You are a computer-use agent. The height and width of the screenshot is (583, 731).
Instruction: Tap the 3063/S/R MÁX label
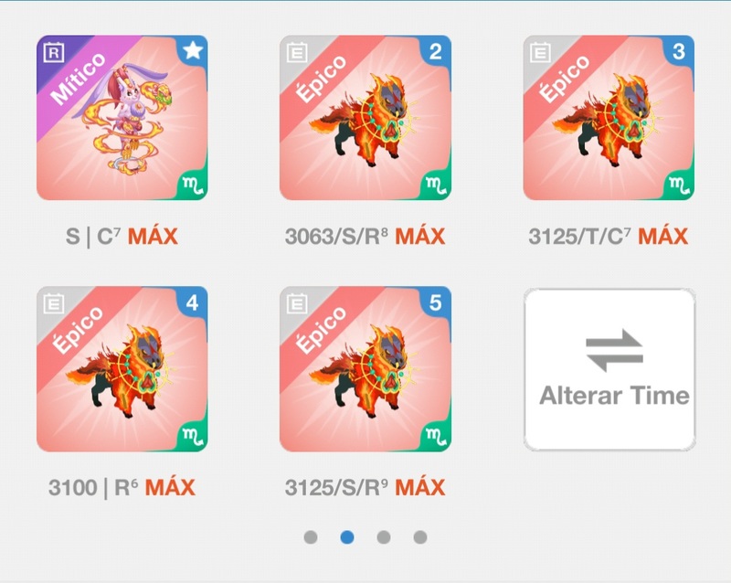[x=365, y=236]
